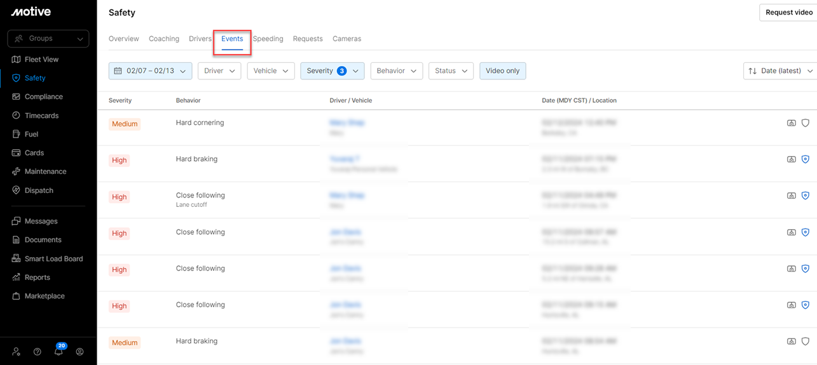Switch to the Speeding tab
This screenshot has height=365, width=817.
[268, 39]
